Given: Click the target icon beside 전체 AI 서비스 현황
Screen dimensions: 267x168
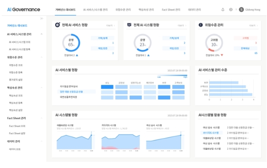Looking at the screenshot, I should point(57,25).
